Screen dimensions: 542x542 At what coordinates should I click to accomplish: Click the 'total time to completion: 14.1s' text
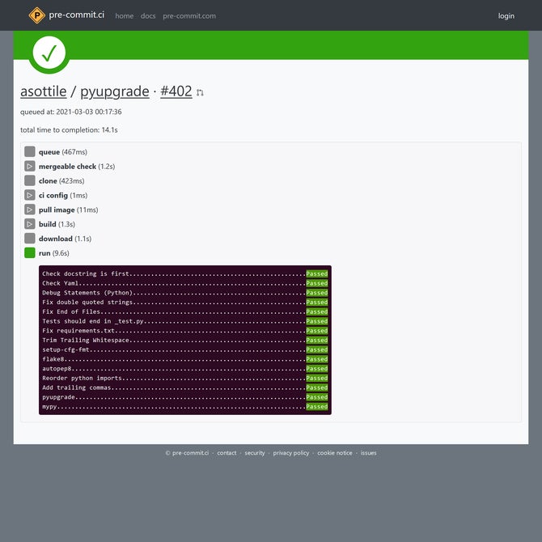click(x=69, y=130)
